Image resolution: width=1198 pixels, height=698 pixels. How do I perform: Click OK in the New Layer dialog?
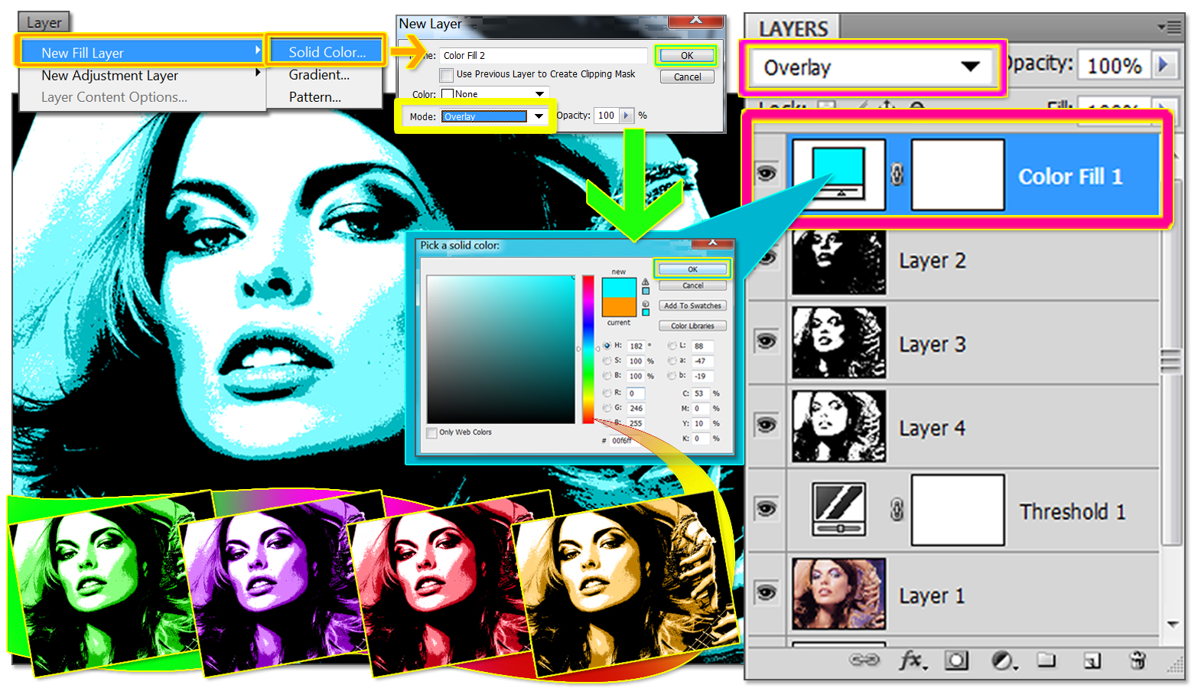tap(685, 55)
